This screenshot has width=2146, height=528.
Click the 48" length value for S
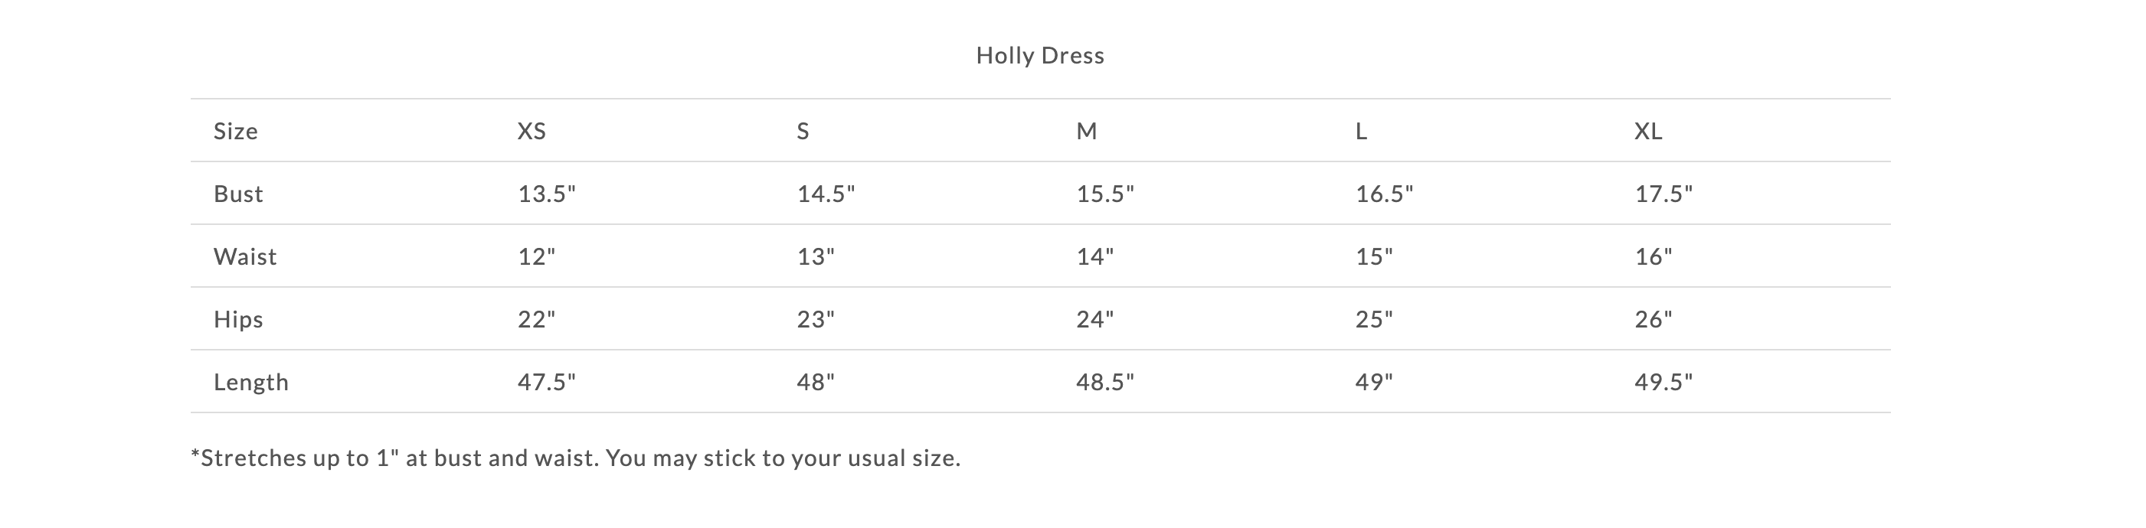[x=816, y=383]
